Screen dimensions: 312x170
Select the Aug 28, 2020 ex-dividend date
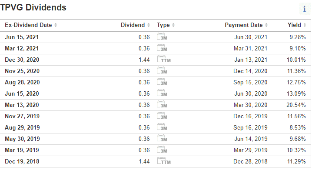(22, 83)
